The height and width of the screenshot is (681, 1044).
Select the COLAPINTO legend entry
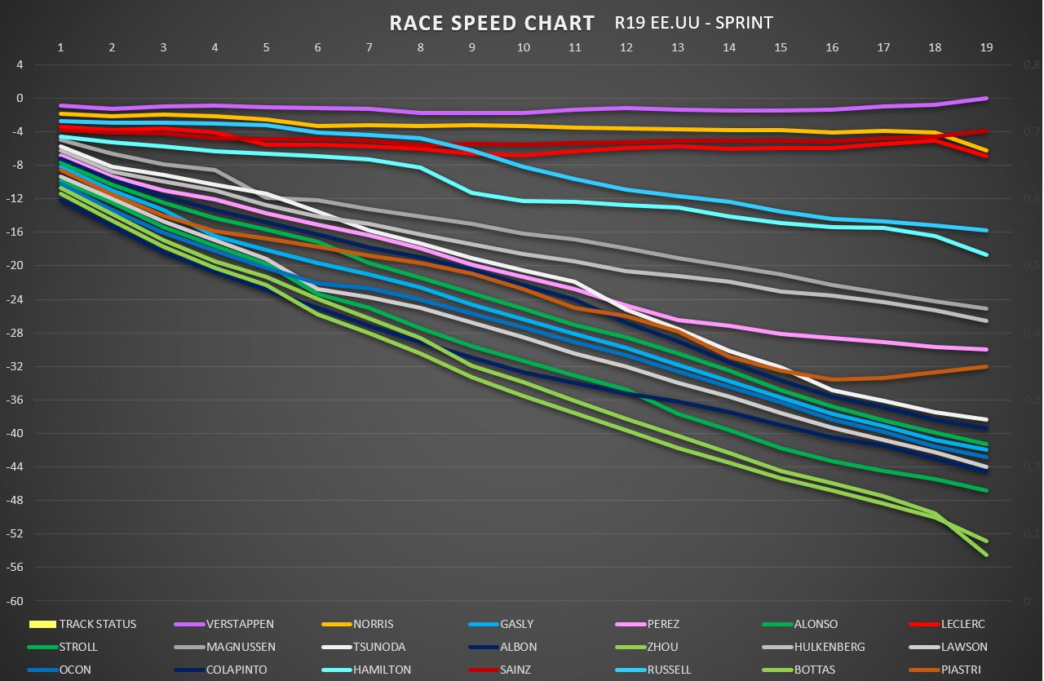(x=220, y=670)
